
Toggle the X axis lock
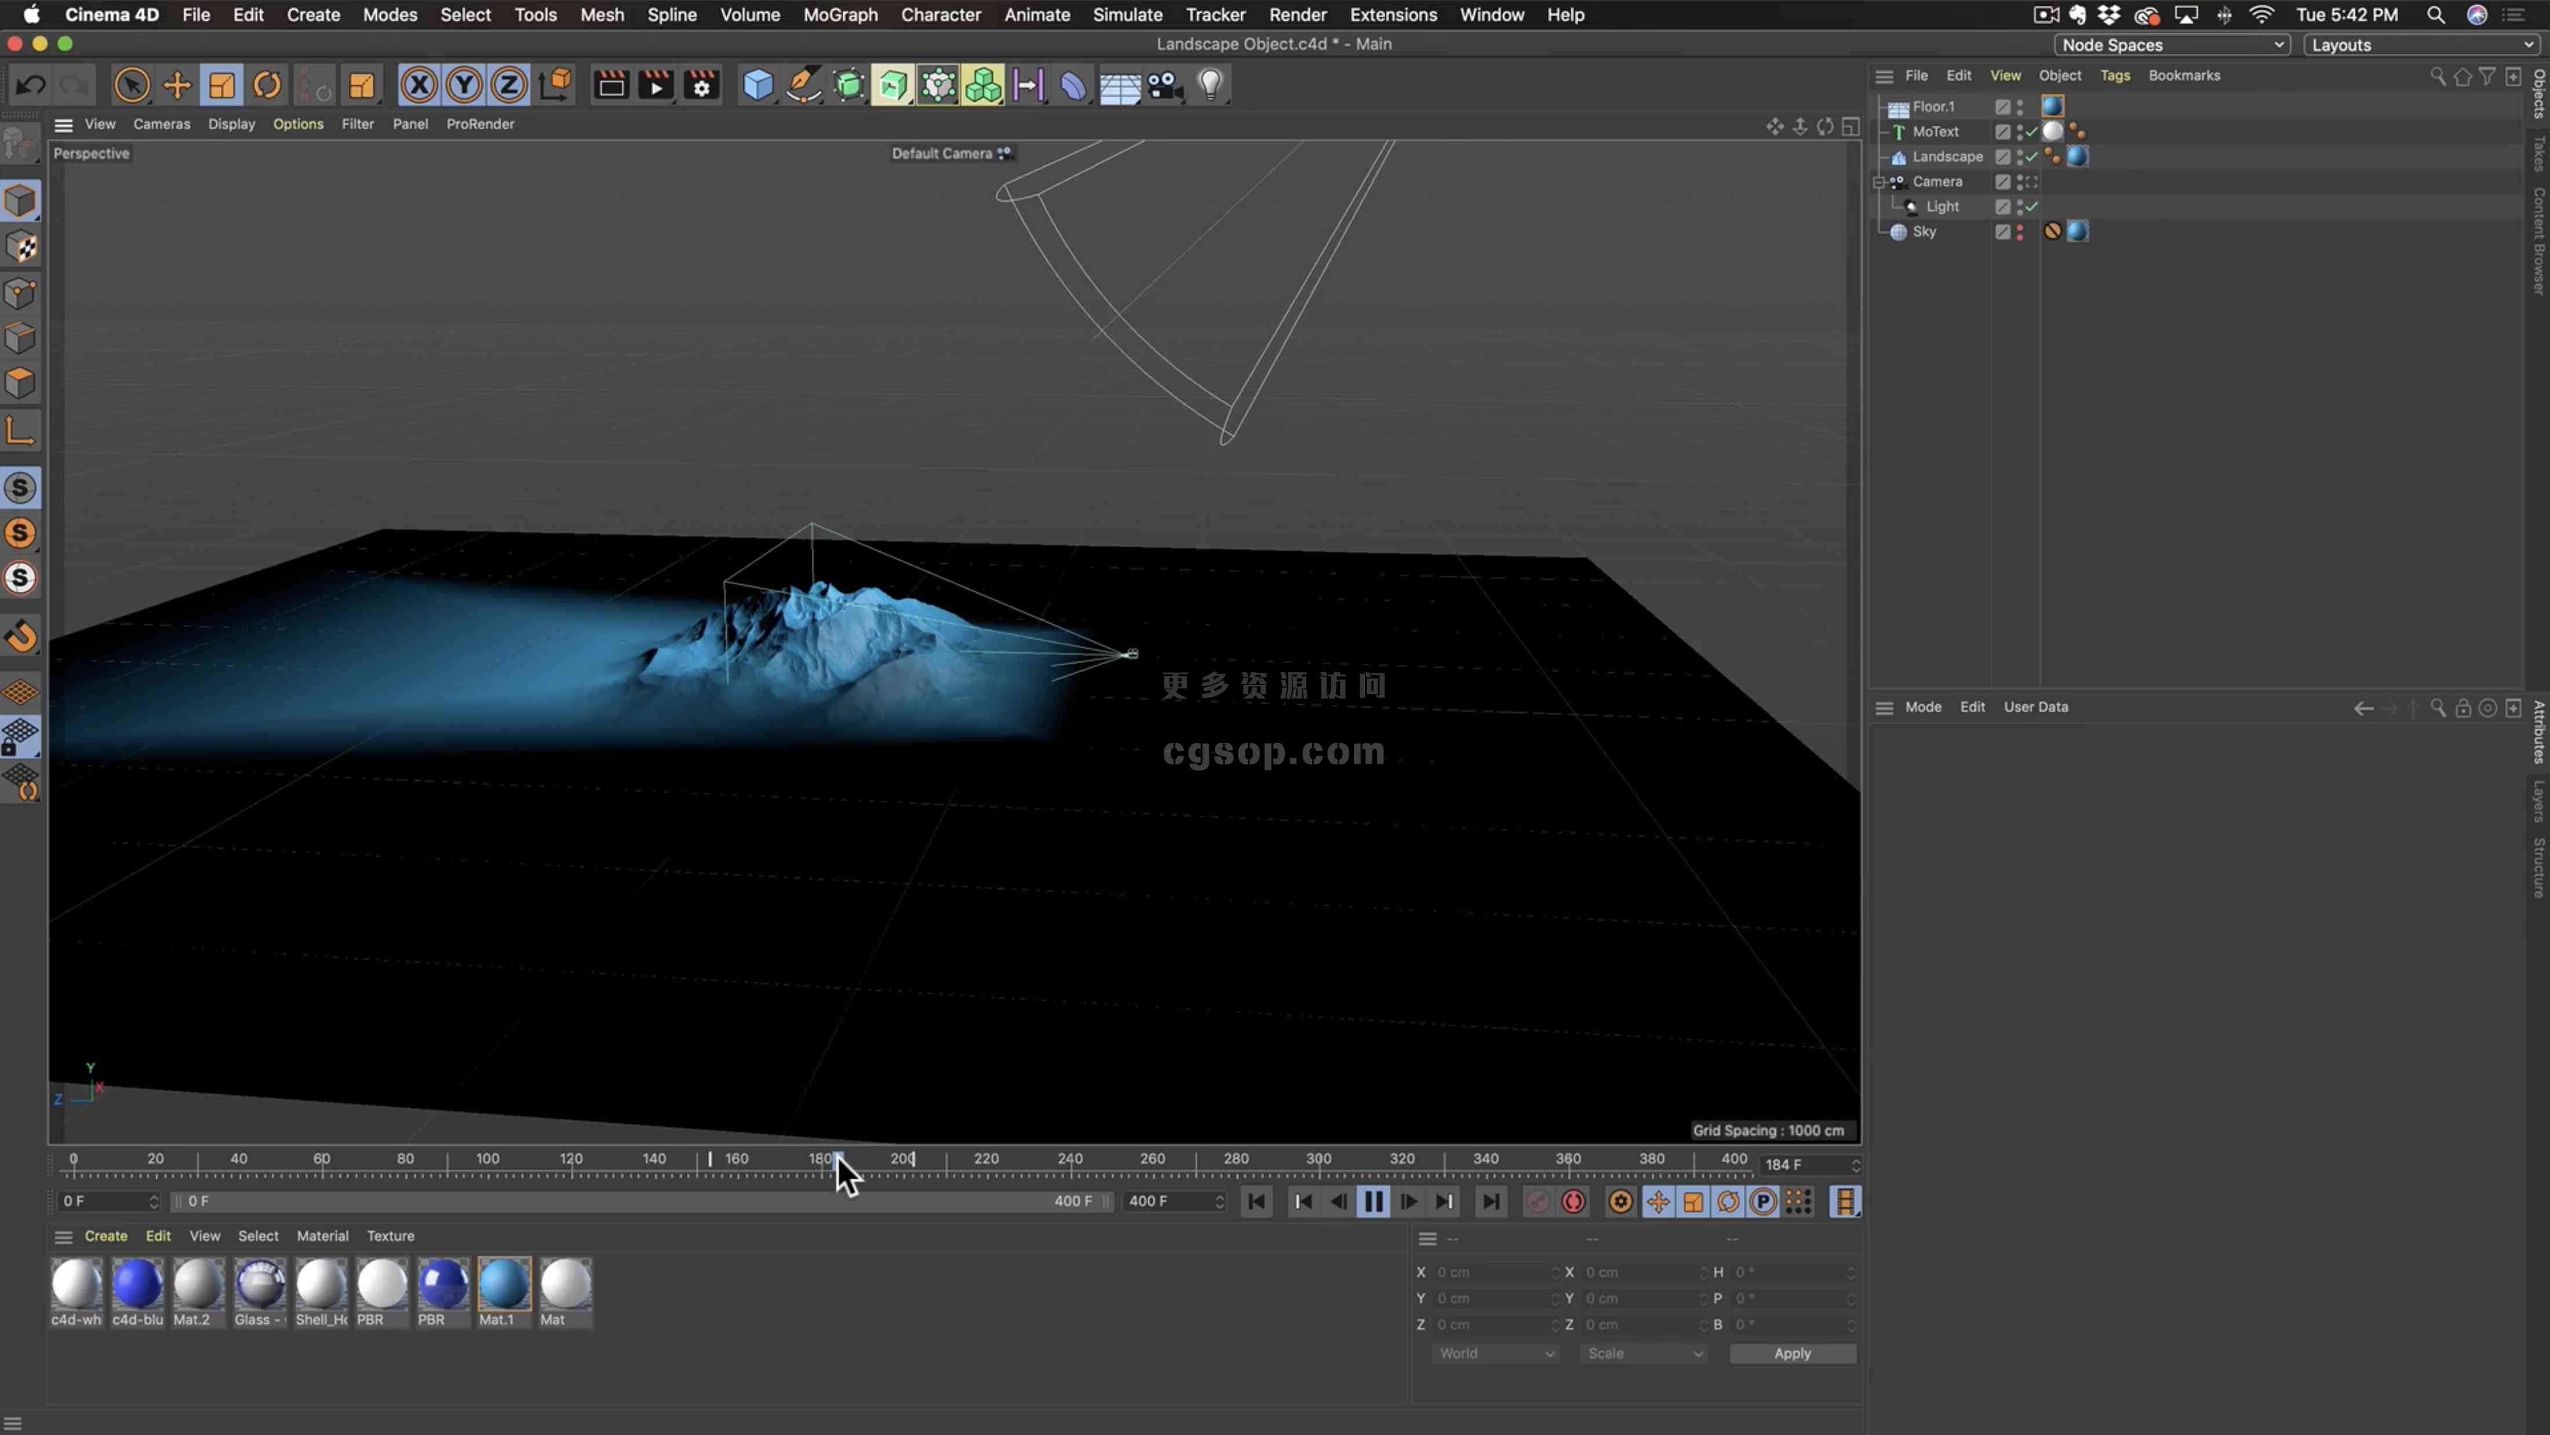tap(419, 85)
